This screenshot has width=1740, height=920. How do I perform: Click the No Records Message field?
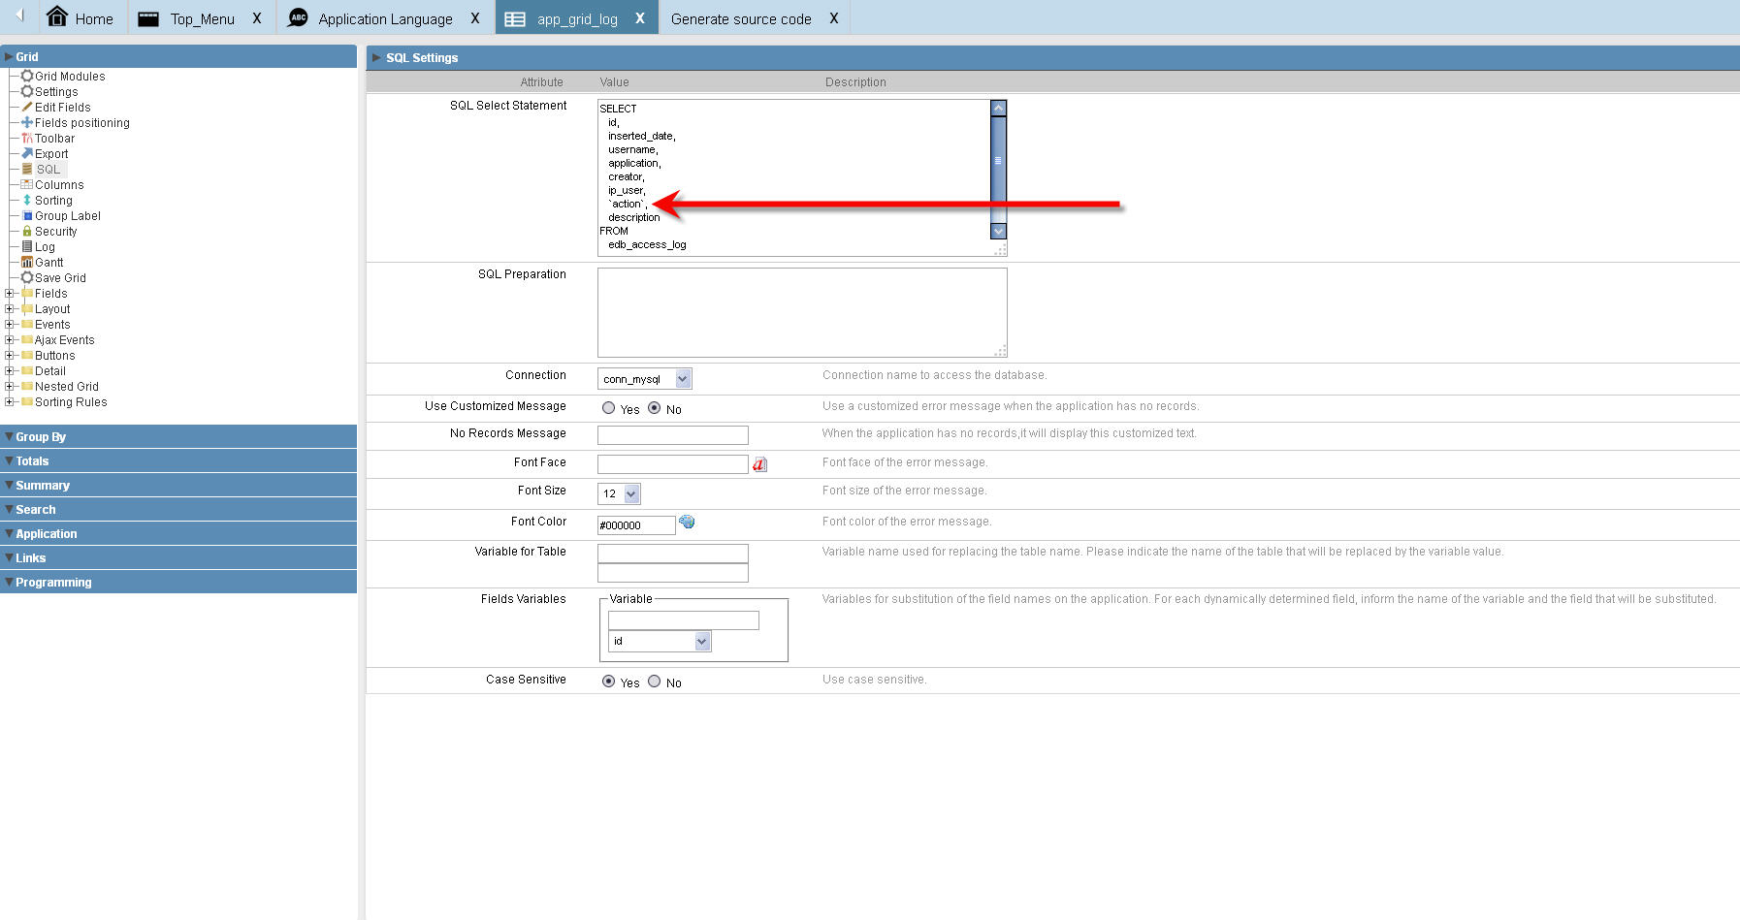click(673, 435)
